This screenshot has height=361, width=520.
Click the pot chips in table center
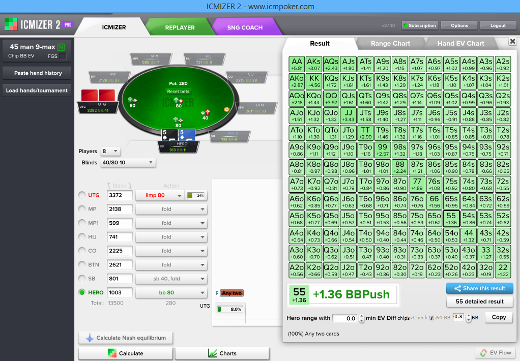pyautogui.click(x=179, y=100)
